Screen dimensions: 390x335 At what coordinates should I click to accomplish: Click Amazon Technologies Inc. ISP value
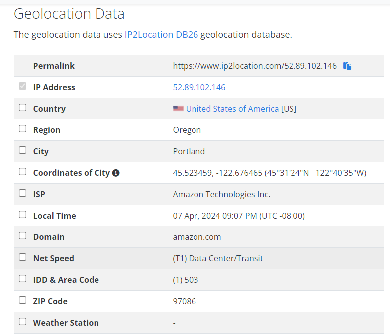tap(221, 194)
